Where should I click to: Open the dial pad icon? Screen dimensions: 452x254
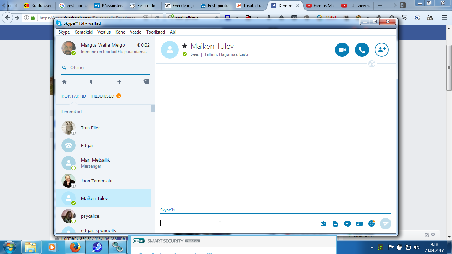click(92, 82)
